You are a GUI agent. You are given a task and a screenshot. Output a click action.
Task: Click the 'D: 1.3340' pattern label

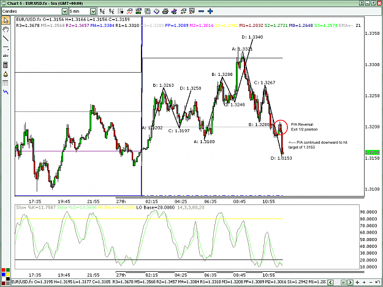click(x=252, y=37)
